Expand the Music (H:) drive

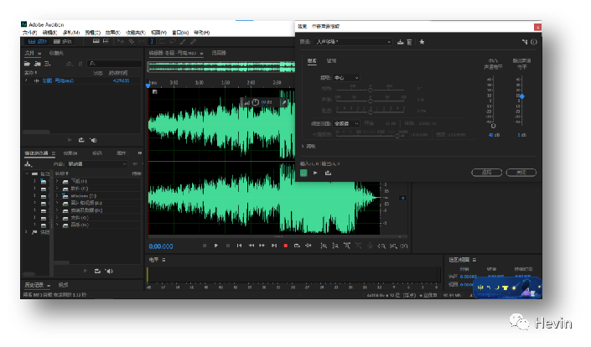tap(57, 225)
